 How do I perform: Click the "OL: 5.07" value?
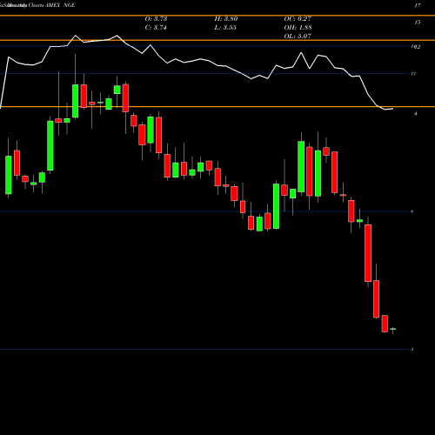point(298,37)
